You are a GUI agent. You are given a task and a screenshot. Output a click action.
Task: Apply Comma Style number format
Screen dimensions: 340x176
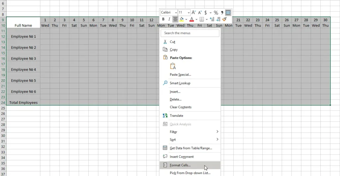point(222,13)
